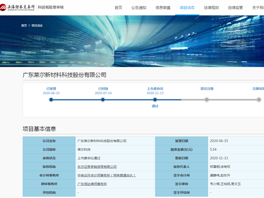Screen dimensions: 264x198
Task: Click the 莱尔科技 company short name
Action: 84,149
